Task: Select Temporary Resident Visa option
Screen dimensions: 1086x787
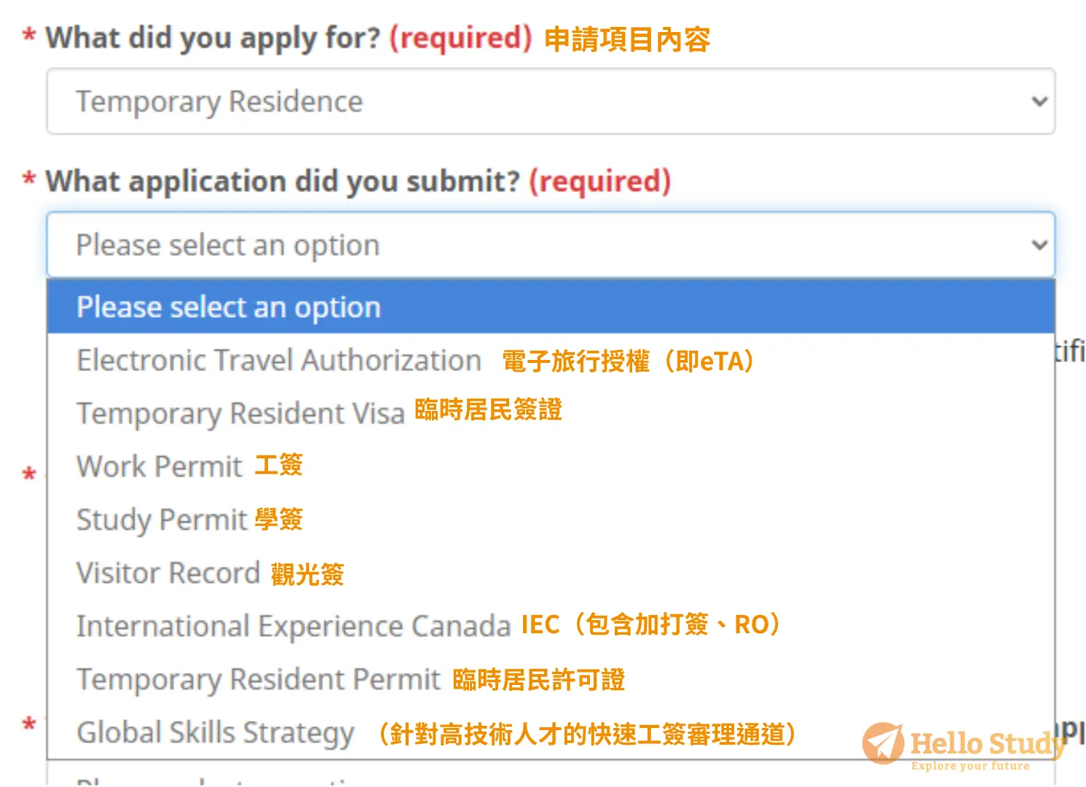Action: pos(551,413)
